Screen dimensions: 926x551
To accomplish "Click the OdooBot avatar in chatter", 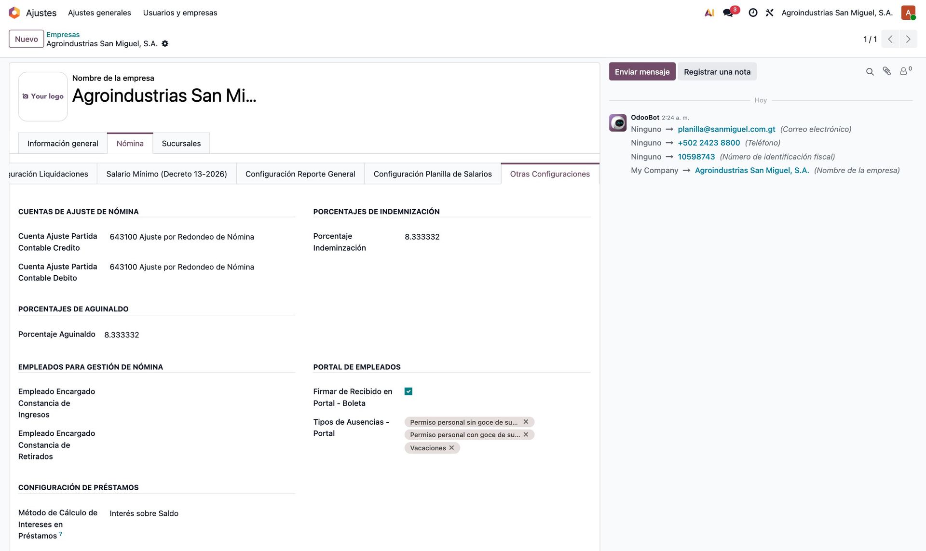I will click(x=618, y=122).
